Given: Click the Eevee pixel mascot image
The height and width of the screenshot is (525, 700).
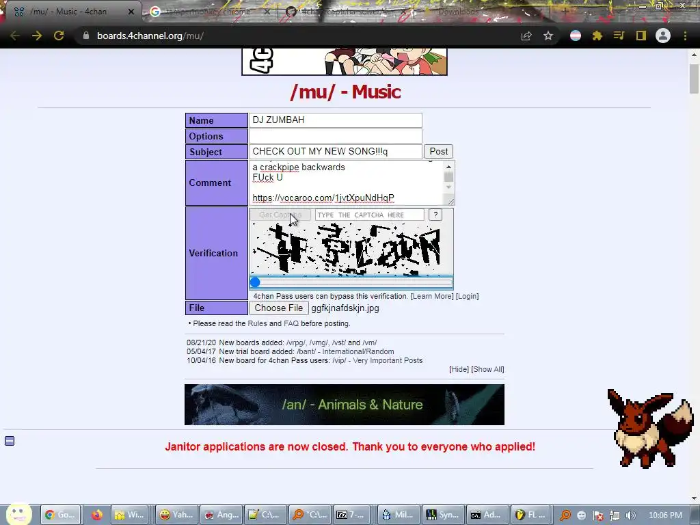Looking at the screenshot, I should click(x=649, y=429).
